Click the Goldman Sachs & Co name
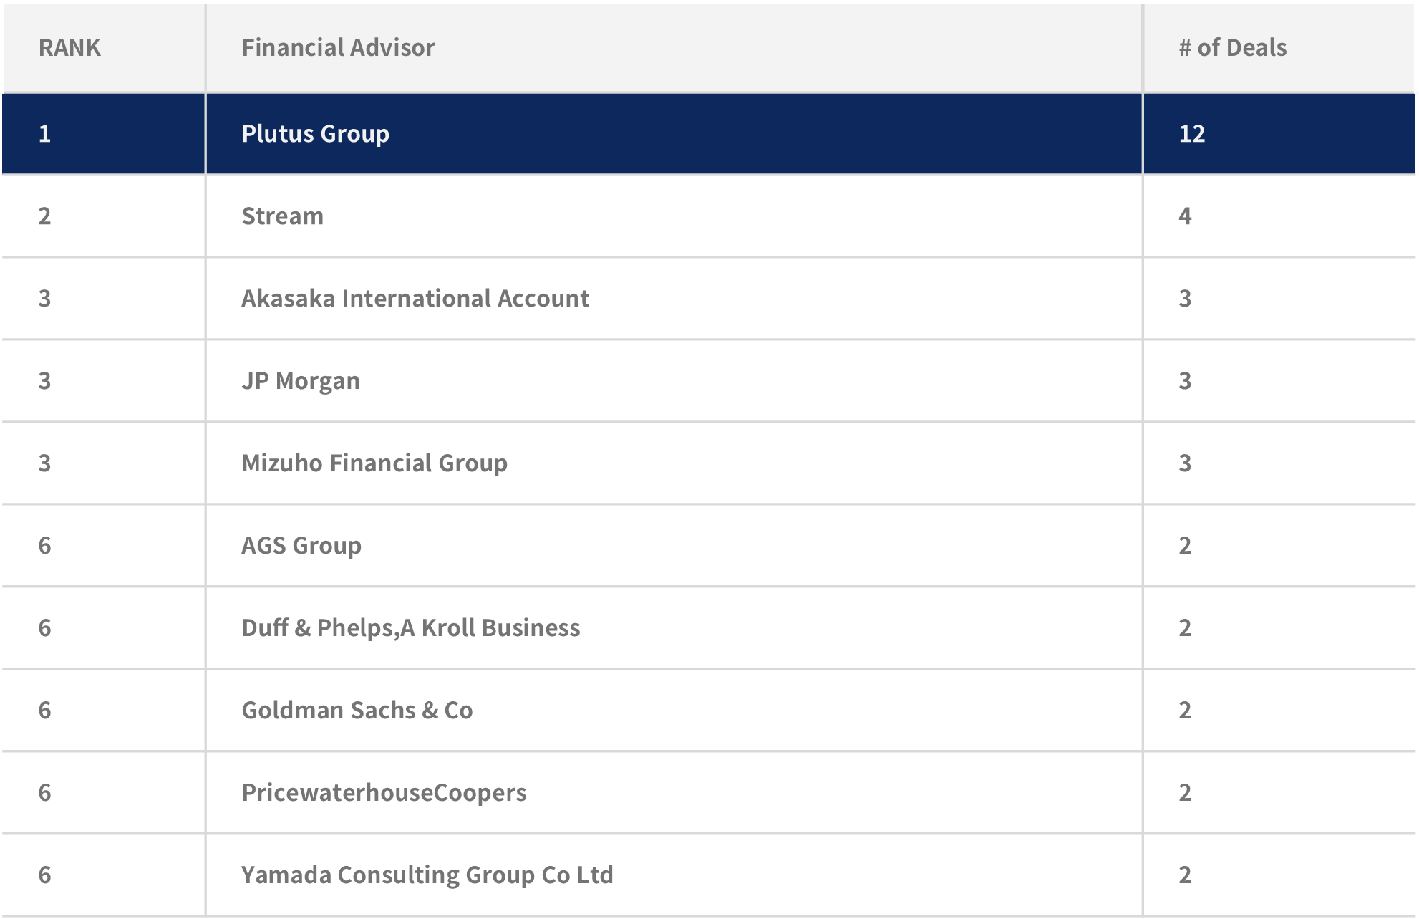 [357, 711]
